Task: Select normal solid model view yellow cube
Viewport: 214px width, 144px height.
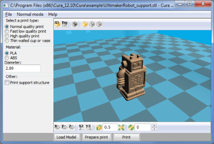Action: pyautogui.click(x=85, y=24)
